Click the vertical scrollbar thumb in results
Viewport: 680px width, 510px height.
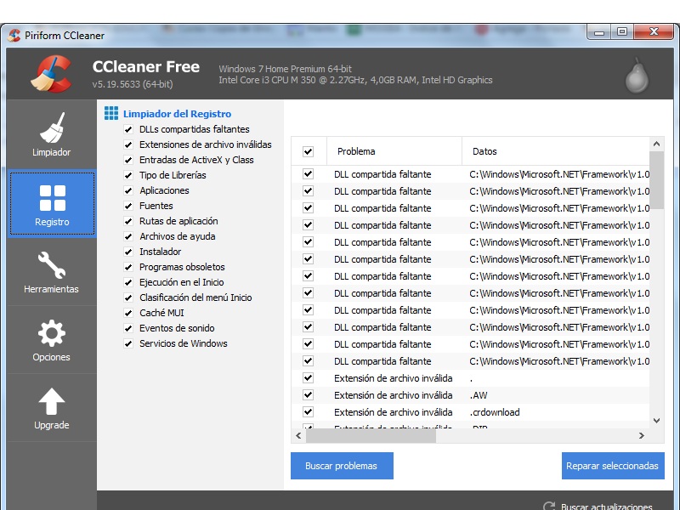pos(656,180)
